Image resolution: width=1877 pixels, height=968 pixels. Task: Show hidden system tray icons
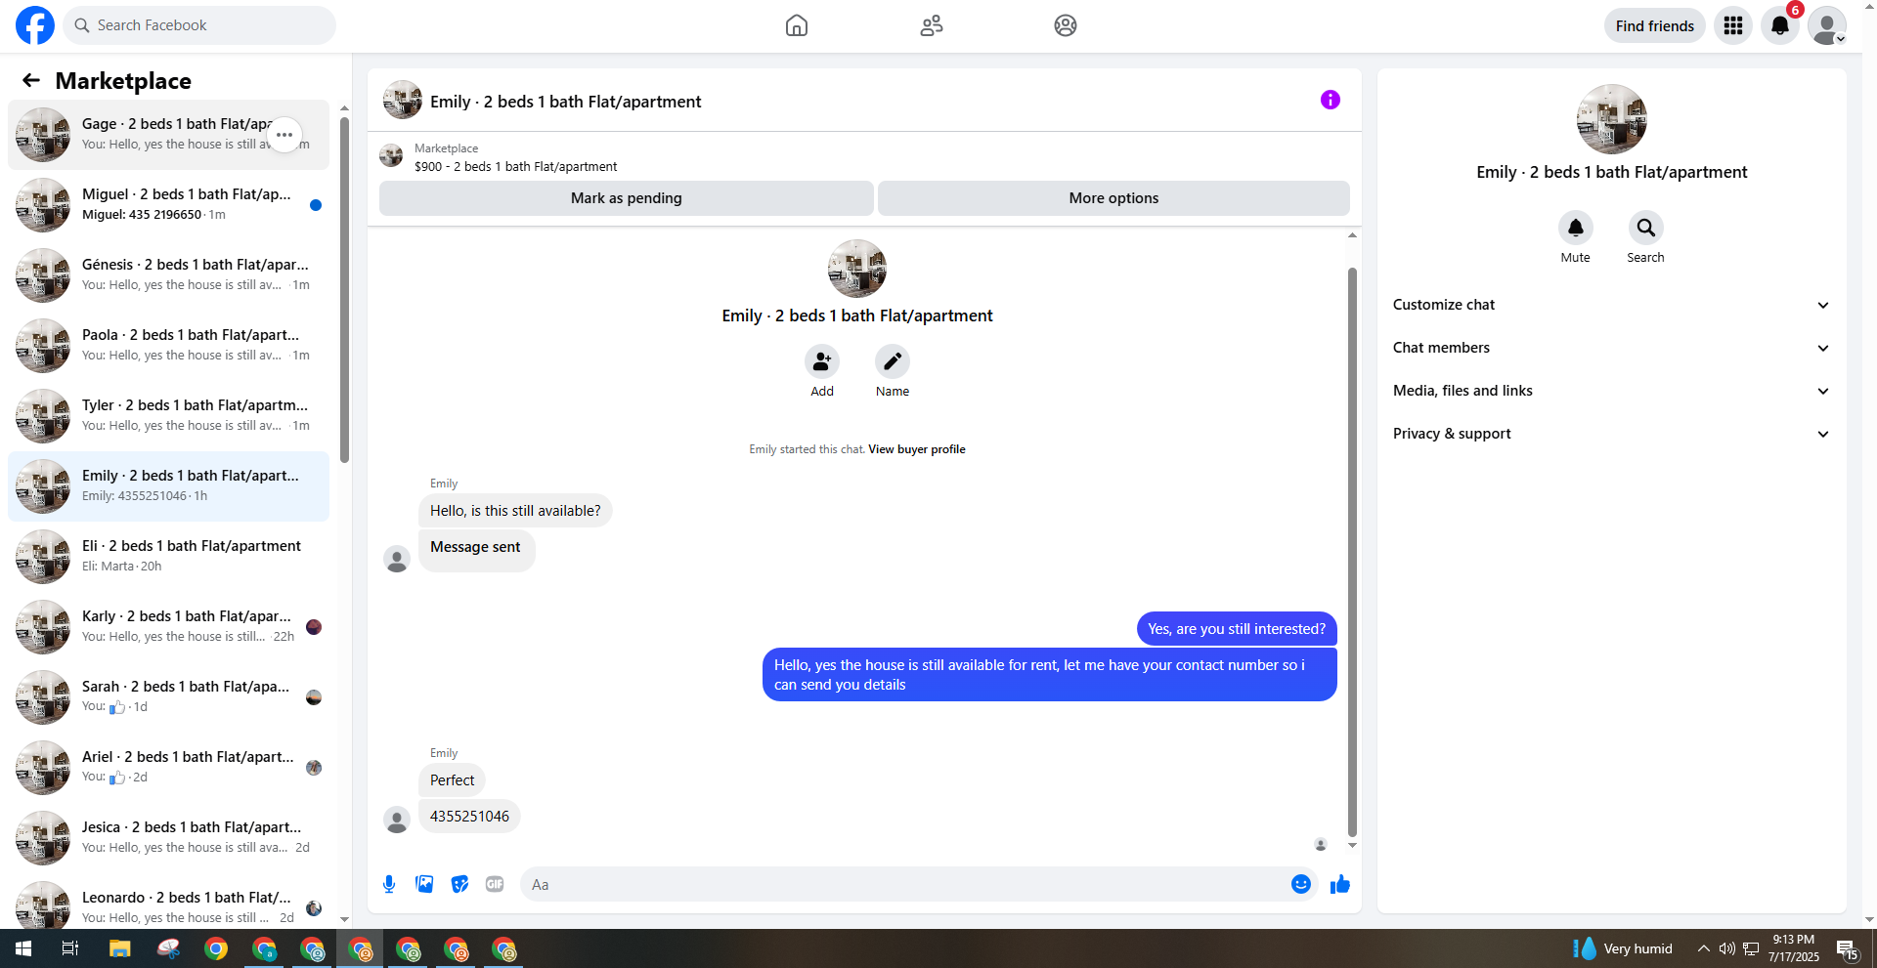[1704, 948]
